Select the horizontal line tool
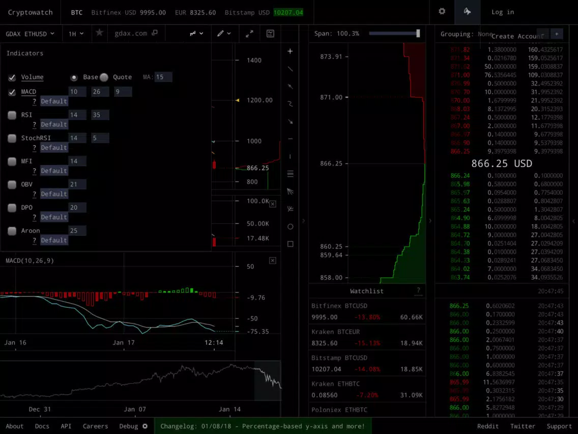This screenshot has width=578, height=434. 290,139
